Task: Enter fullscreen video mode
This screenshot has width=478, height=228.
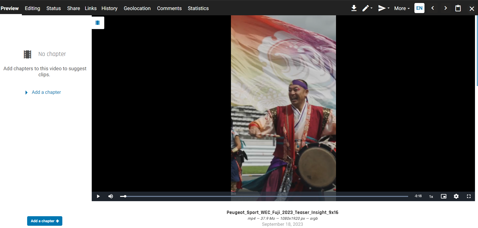Action: coord(469,196)
